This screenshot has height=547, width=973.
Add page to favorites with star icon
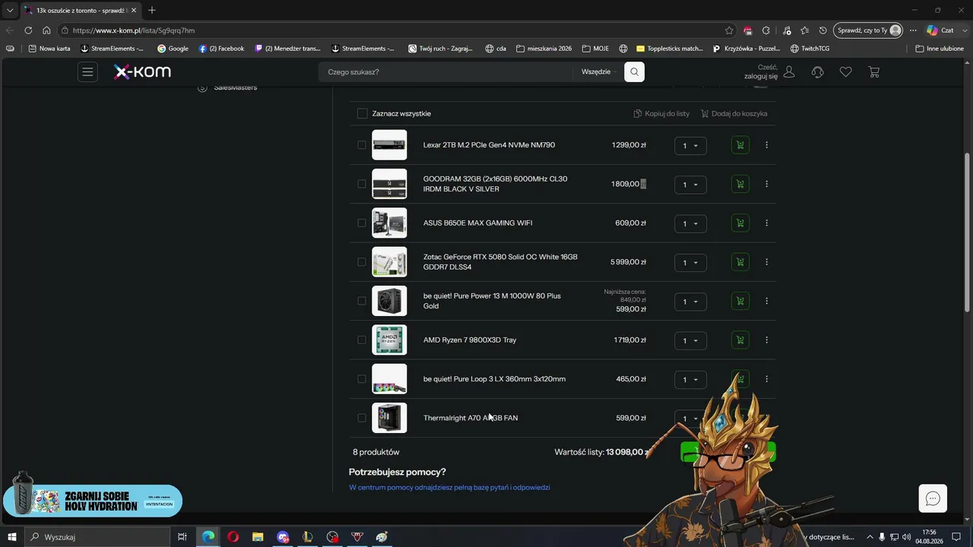coord(729,30)
